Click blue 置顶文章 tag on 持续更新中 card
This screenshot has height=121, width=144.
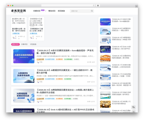coord(33,33)
